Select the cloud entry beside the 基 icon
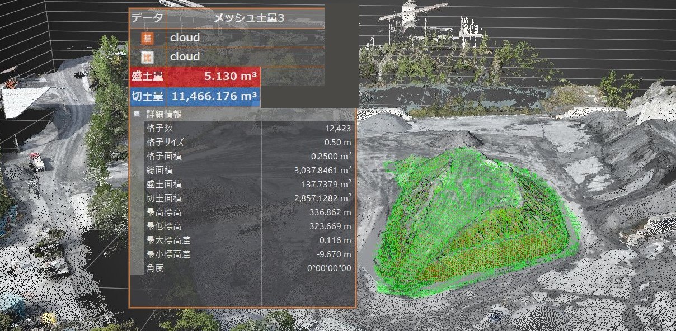This screenshot has height=331, width=676. point(185,38)
